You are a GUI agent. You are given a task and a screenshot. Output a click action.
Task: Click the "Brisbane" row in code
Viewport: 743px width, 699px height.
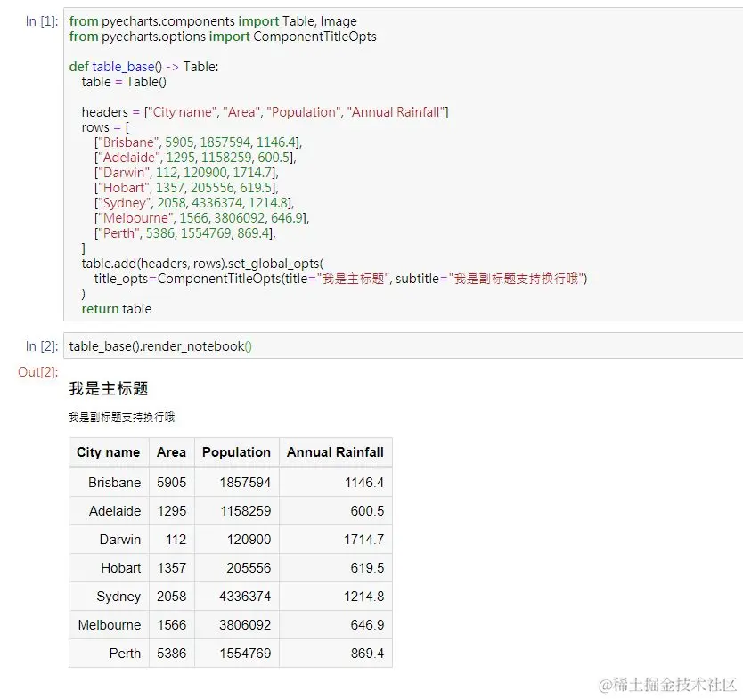click(198, 142)
